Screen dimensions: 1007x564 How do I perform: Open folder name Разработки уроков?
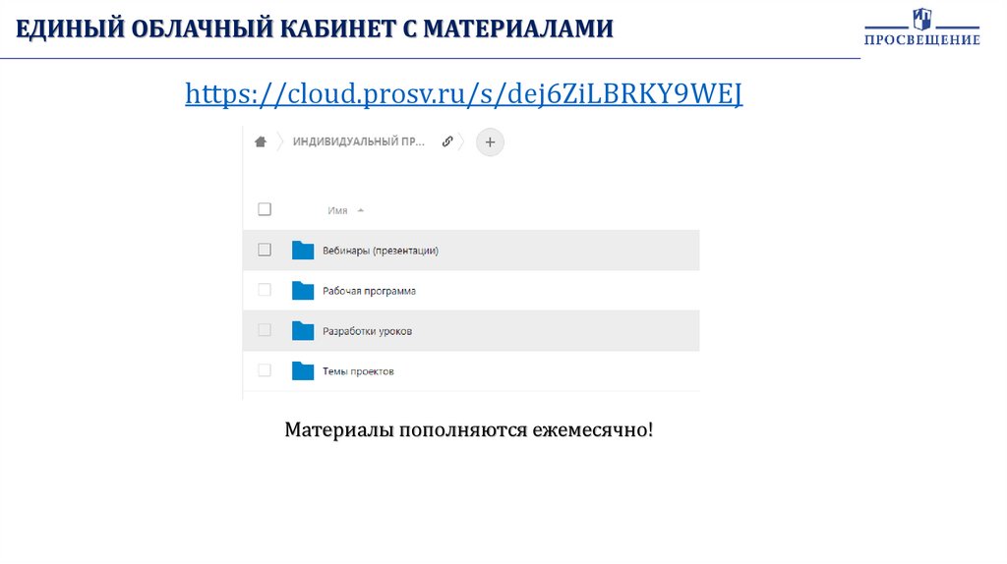tap(368, 331)
